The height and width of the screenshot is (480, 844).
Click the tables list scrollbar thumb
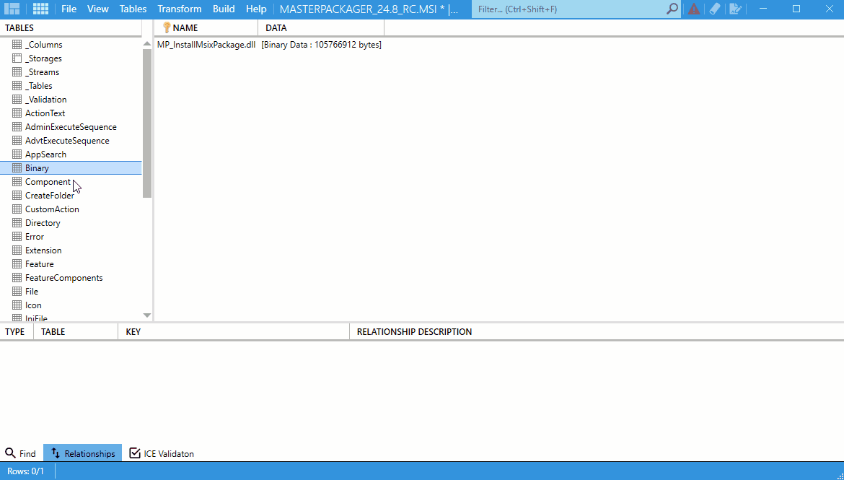click(x=147, y=123)
